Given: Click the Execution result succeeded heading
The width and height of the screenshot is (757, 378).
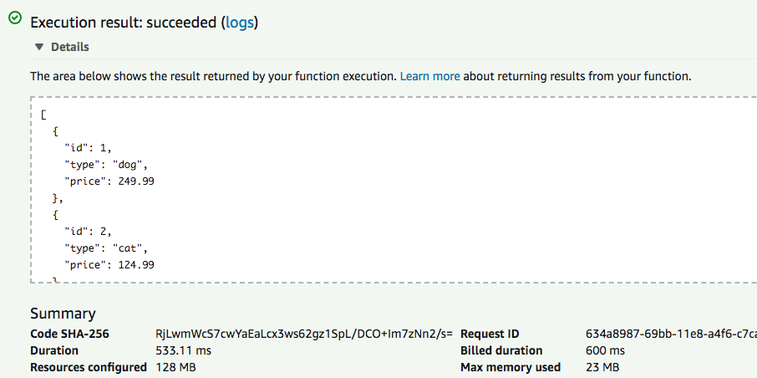Looking at the screenshot, I should click(144, 23).
